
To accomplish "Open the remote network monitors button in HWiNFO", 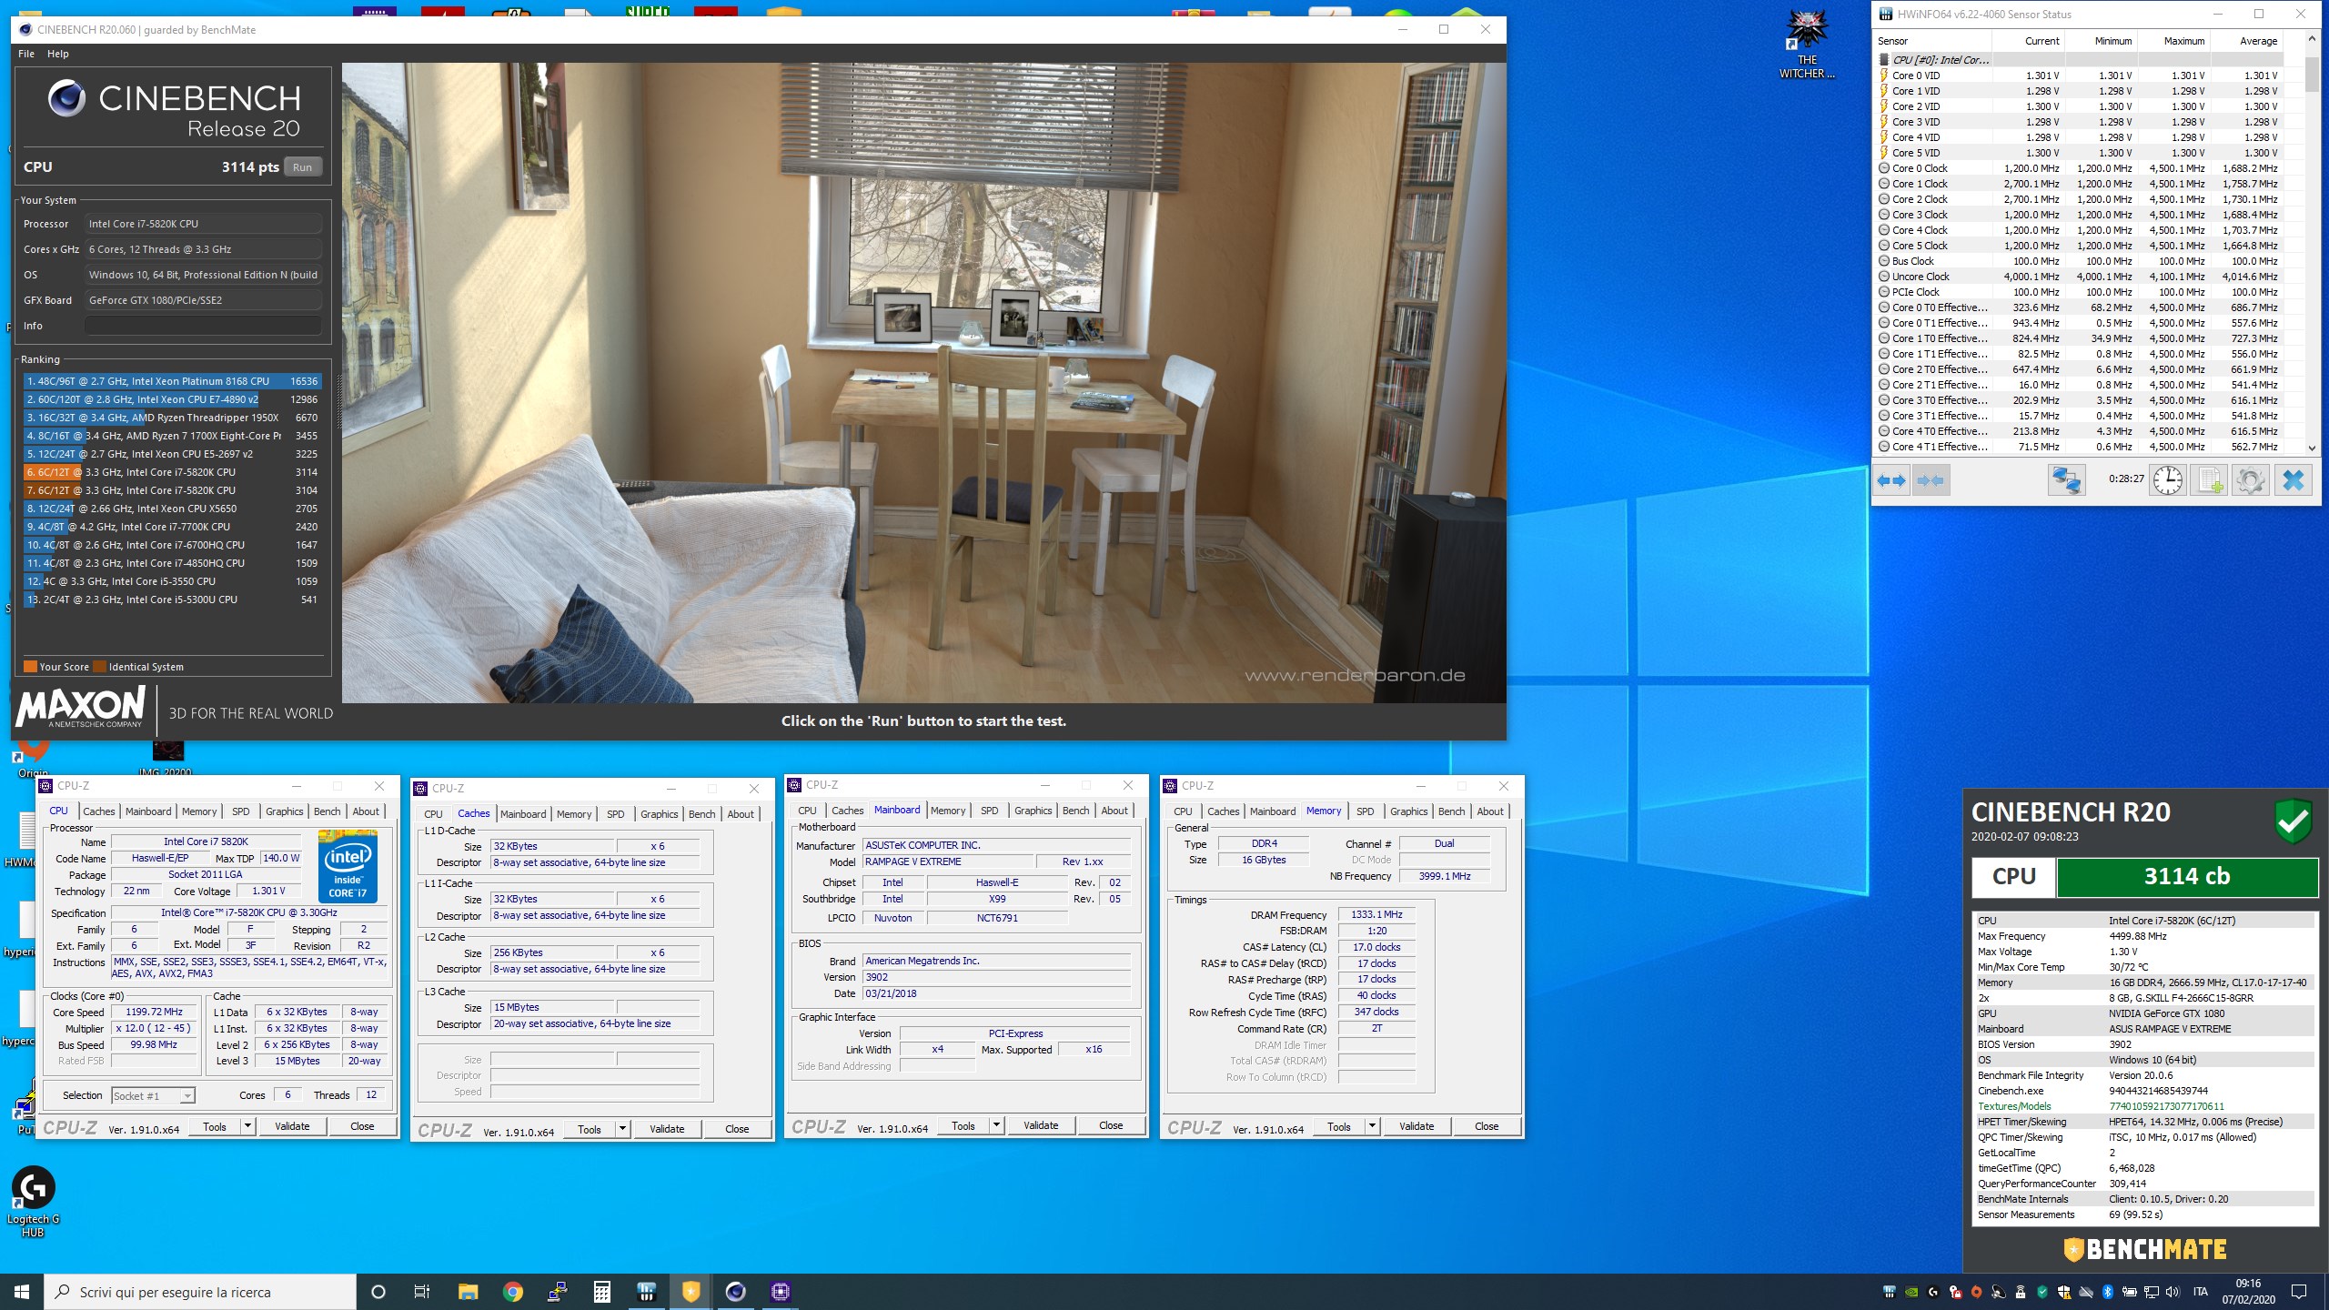I will coord(2066,479).
